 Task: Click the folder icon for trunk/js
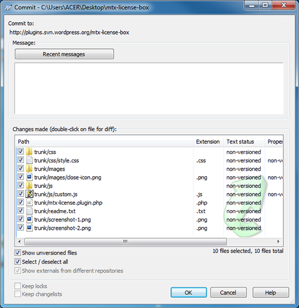point(29,186)
